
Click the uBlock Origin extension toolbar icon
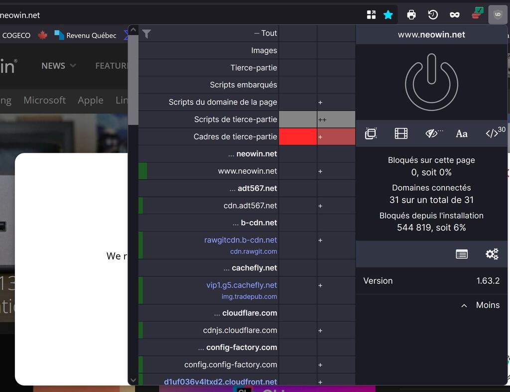coord(498,14)
